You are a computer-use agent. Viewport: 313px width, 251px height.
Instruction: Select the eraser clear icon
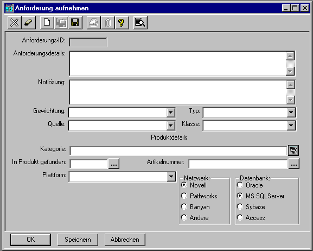point(29,23)
